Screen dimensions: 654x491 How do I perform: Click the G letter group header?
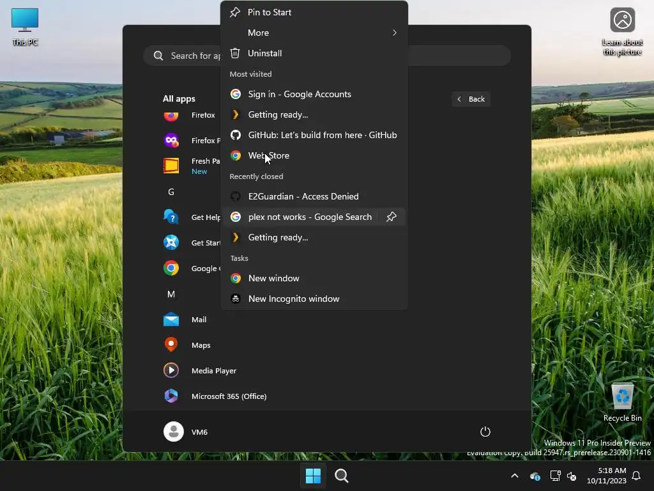tap(171, 192)
